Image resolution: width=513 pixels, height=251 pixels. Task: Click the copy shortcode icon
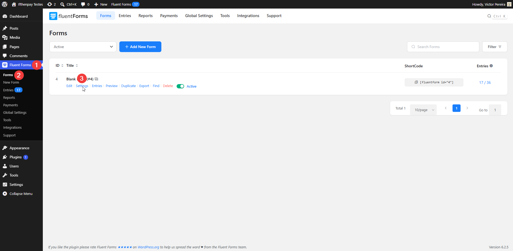coord(416,82)
